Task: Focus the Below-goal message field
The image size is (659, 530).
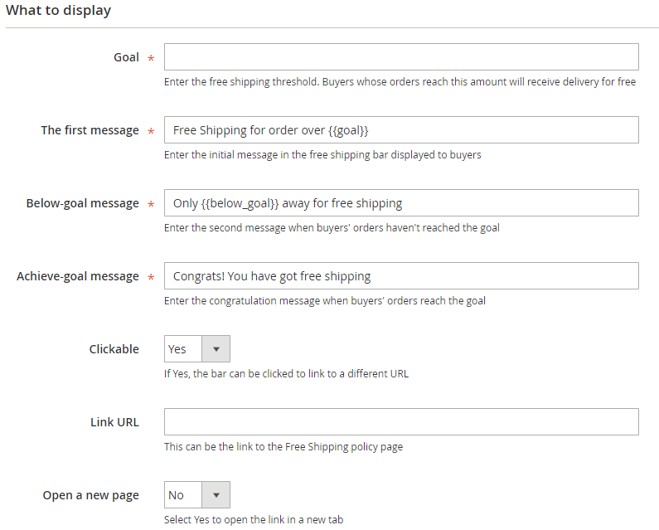Action: [x=401, y=202]
